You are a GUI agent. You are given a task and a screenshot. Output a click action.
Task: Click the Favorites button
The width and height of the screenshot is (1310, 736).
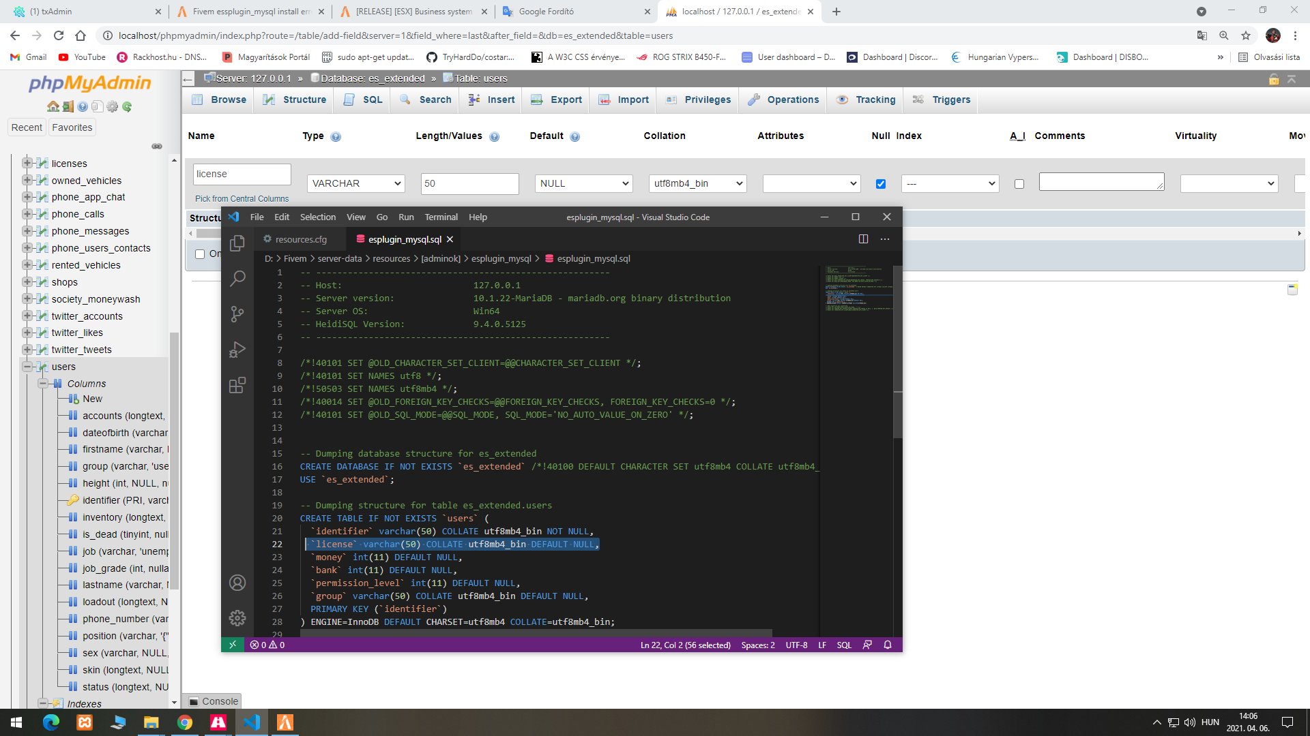72,127
